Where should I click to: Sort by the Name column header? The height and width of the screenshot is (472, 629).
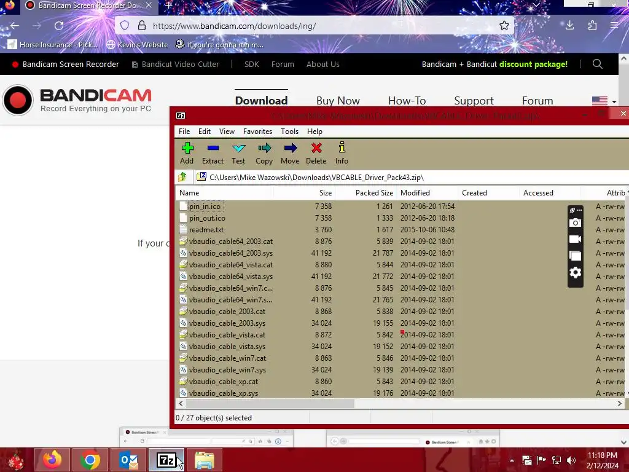click(x=225, y=192)
